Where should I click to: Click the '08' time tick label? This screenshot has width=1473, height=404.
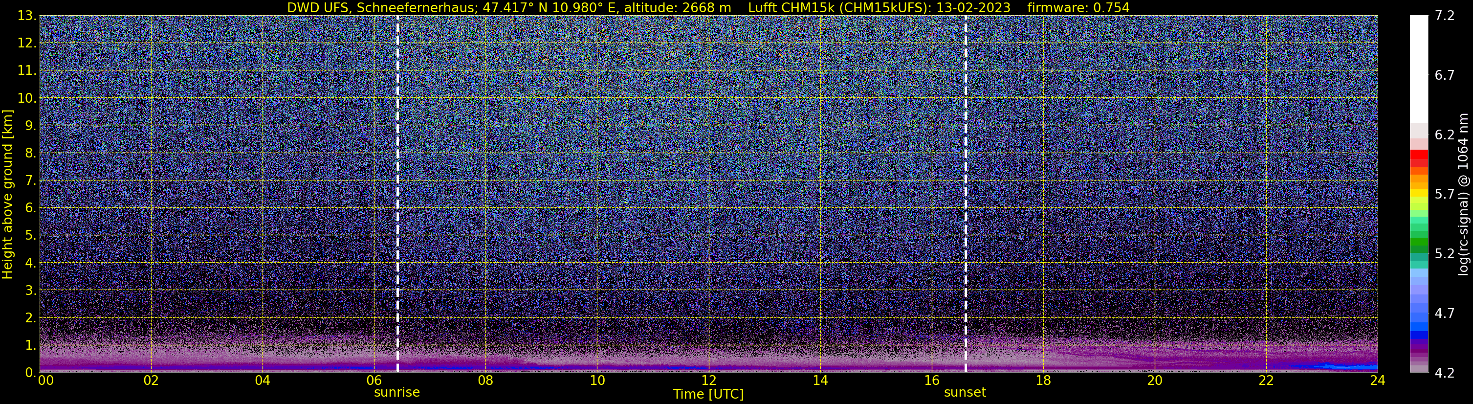tap(485, 381)
